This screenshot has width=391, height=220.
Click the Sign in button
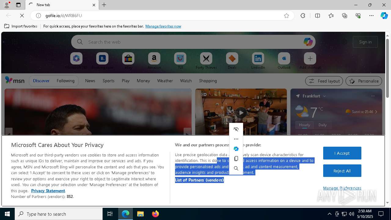click(365, 42)
